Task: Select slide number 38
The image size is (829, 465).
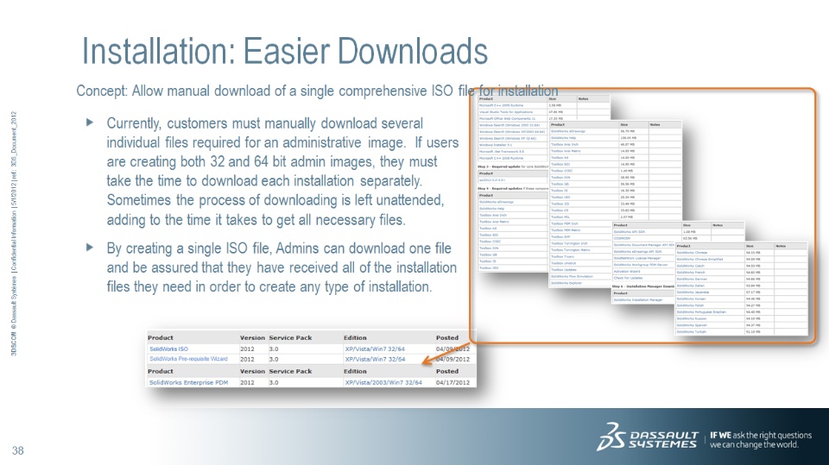Action: [18, 450]
